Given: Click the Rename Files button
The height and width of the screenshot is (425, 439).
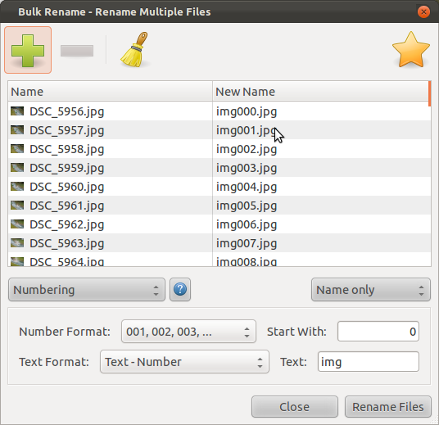Looking at the screenshot, I should click(x=387, y=407).
